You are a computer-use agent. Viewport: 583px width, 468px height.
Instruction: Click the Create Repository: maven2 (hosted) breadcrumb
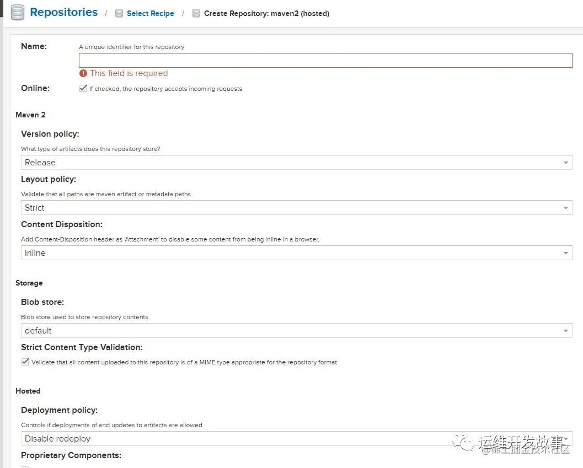point(266,14)
